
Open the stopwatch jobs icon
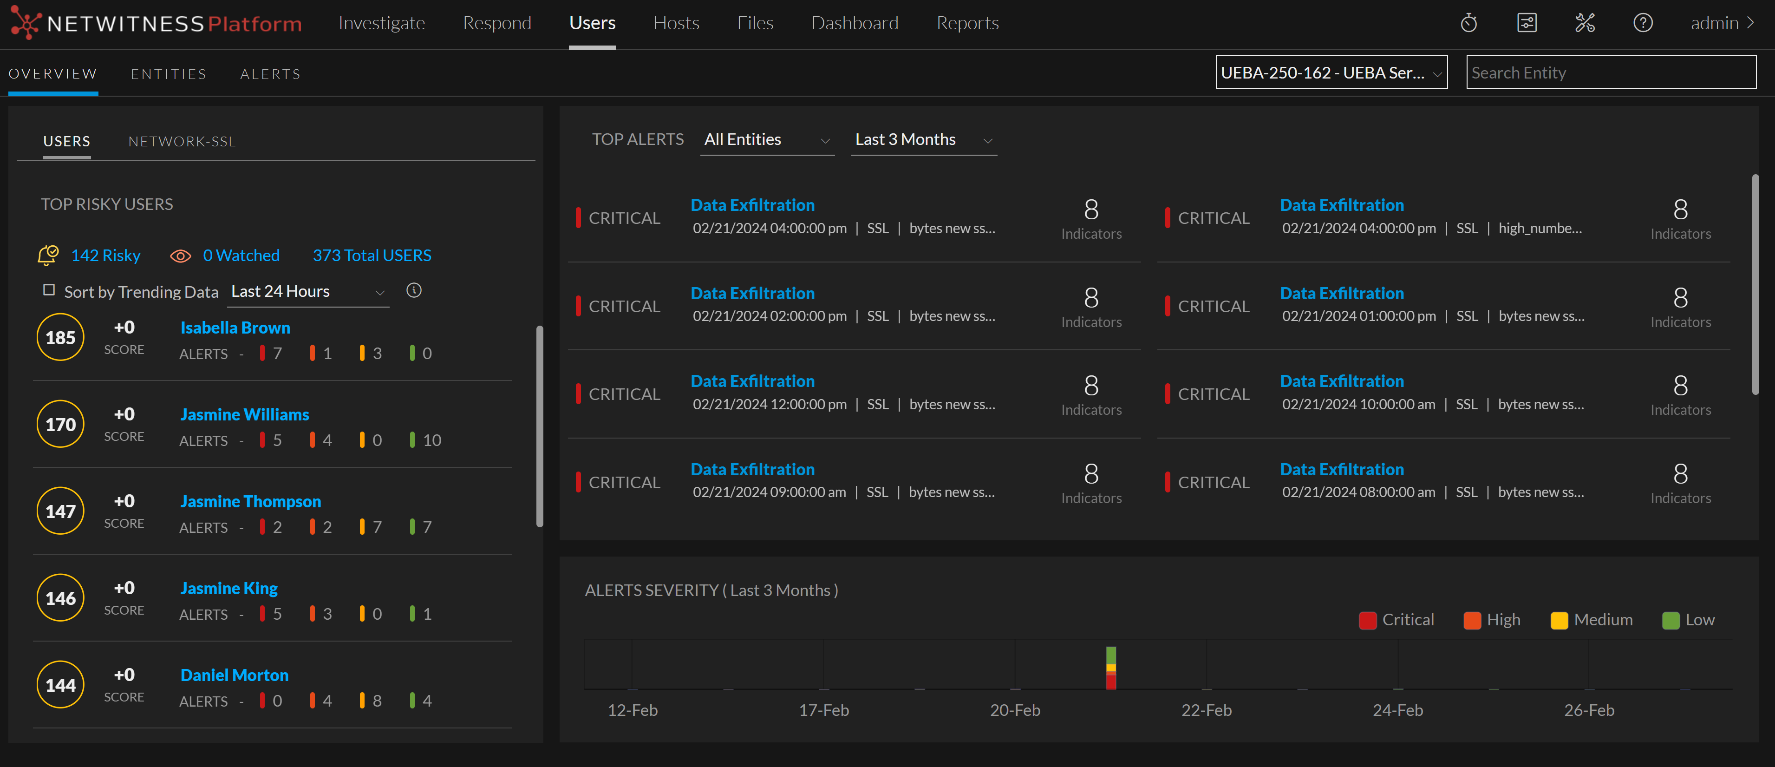coord(1468,23)
